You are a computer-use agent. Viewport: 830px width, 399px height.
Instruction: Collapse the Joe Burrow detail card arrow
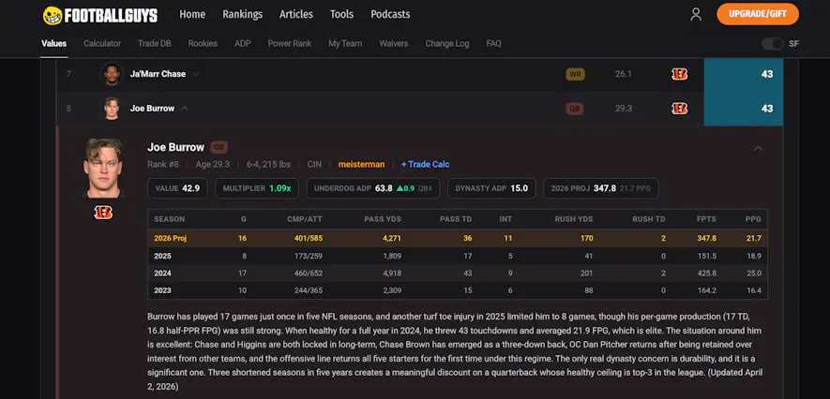(x=758, y=148)
